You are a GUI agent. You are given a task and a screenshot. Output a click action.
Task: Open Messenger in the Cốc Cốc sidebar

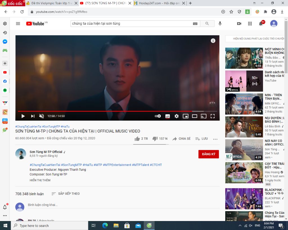point(5,42)
